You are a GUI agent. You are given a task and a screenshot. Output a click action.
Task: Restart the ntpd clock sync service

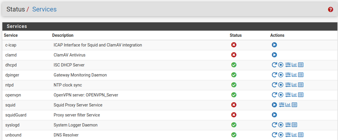point(274,85)
